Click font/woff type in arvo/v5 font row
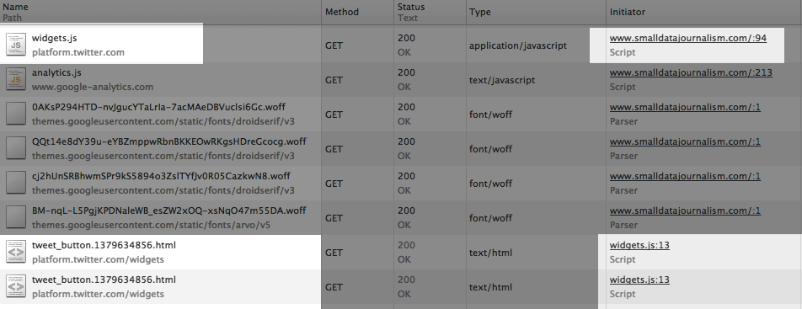Screen dimensions: 802x309 490,218
